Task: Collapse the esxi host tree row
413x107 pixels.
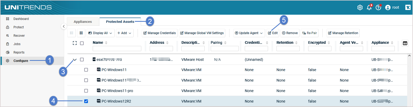Action: pos(75,60)
